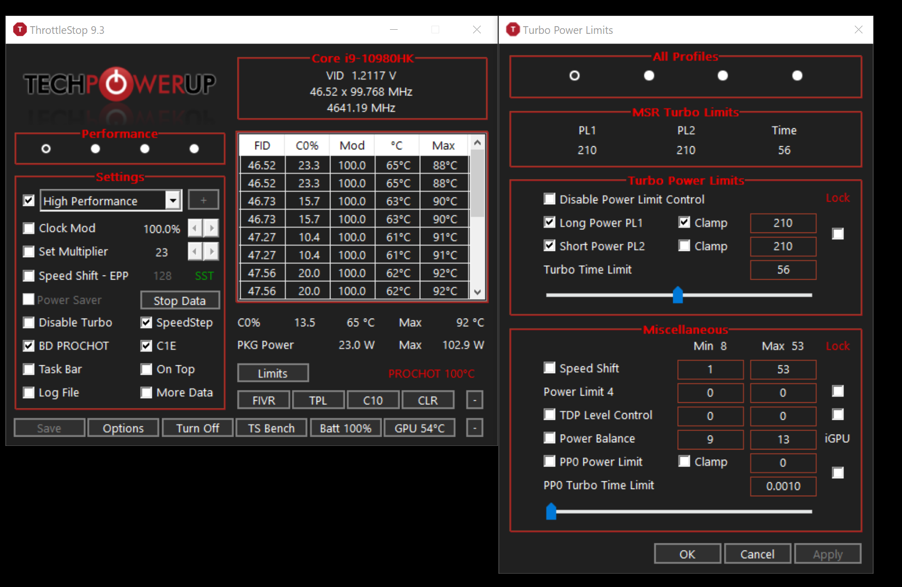Check the Power Limit 4 lock box
Image resolution: width=902 pixels, height=587 pixels.
838,392
